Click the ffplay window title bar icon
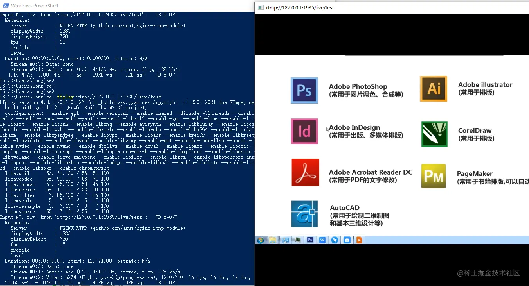This screenshot has width=529, height=286. coord(261,7)
